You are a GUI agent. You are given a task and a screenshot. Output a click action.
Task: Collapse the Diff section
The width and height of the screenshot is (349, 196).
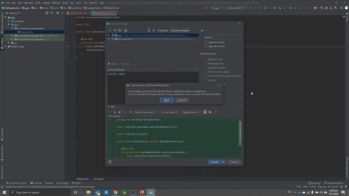click(109, 107)
